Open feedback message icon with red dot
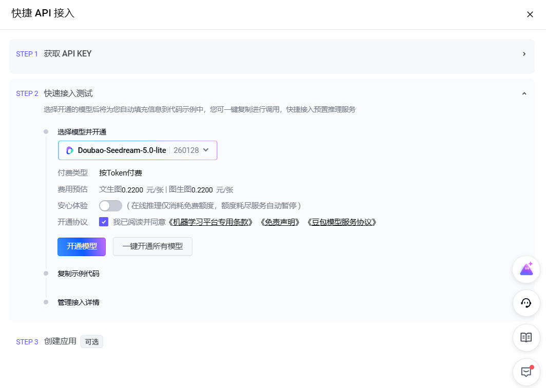 526,372
